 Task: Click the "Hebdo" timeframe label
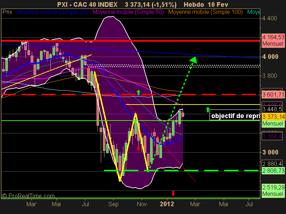click(x=194, y=4)
